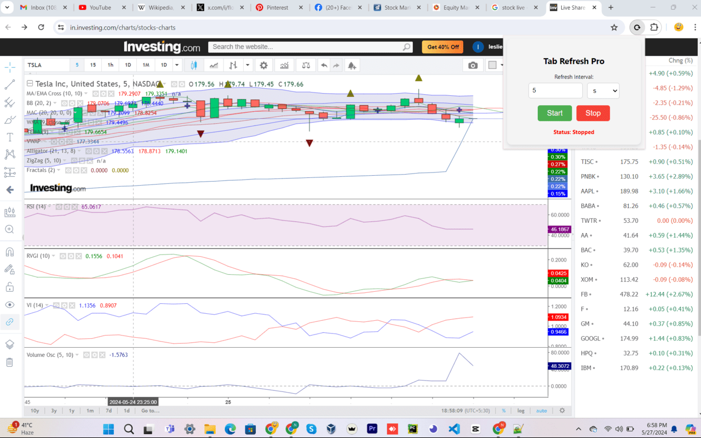Open the chart style dropdown arrow
Viewport: 701px width, 438px height.
tap(248, 65)
